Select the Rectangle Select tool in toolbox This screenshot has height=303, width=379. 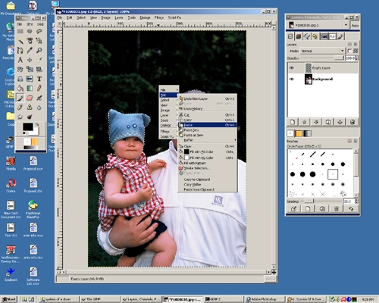20,31
